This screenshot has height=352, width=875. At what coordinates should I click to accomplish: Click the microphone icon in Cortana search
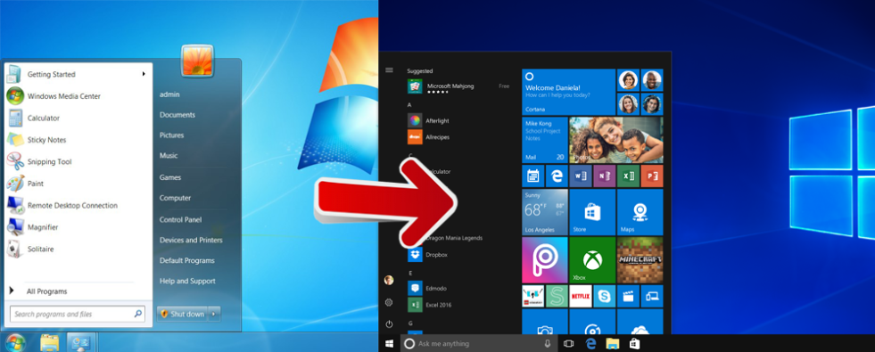coord(548,344)
